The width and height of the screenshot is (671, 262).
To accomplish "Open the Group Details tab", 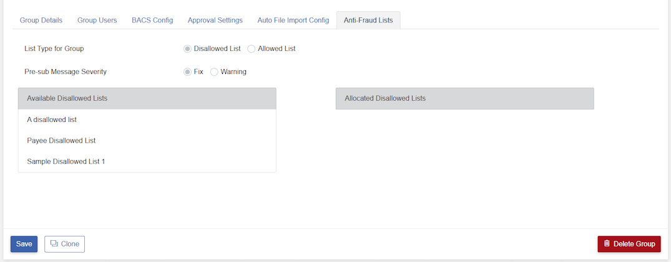I will coord(41,20).
